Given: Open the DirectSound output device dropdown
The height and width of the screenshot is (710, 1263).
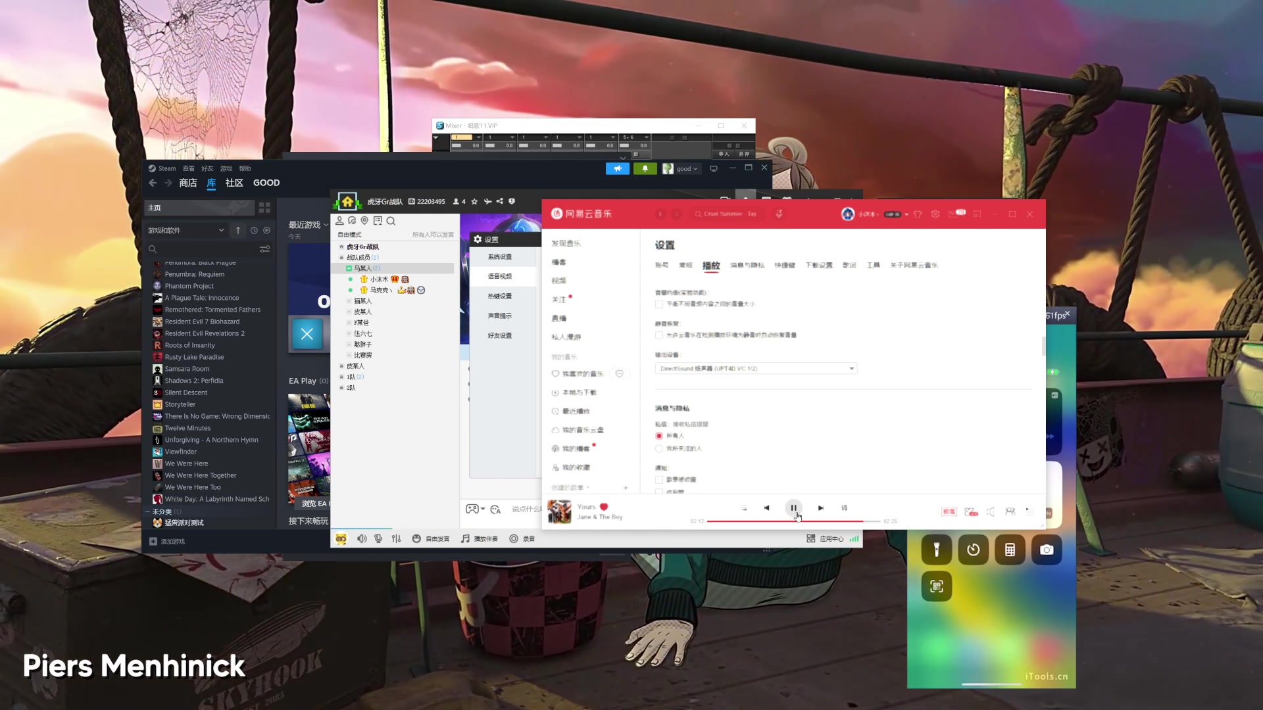Looking at the screenshot, I should coord(756,368).
